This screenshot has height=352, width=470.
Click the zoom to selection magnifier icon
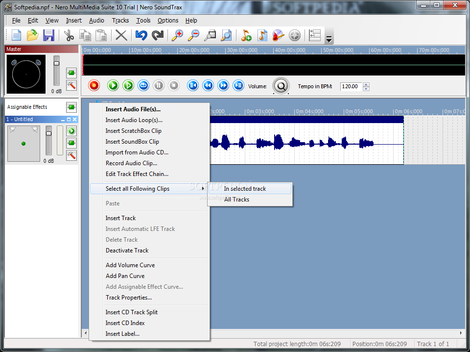pyautogui.click(x=210, y=35)
